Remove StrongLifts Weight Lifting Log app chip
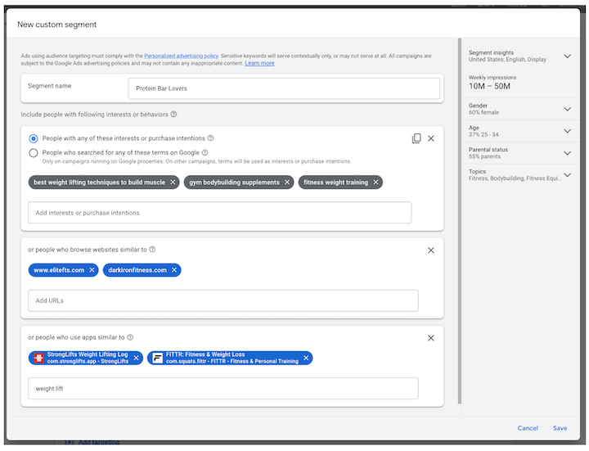589x451 pixels. (137, 358)
